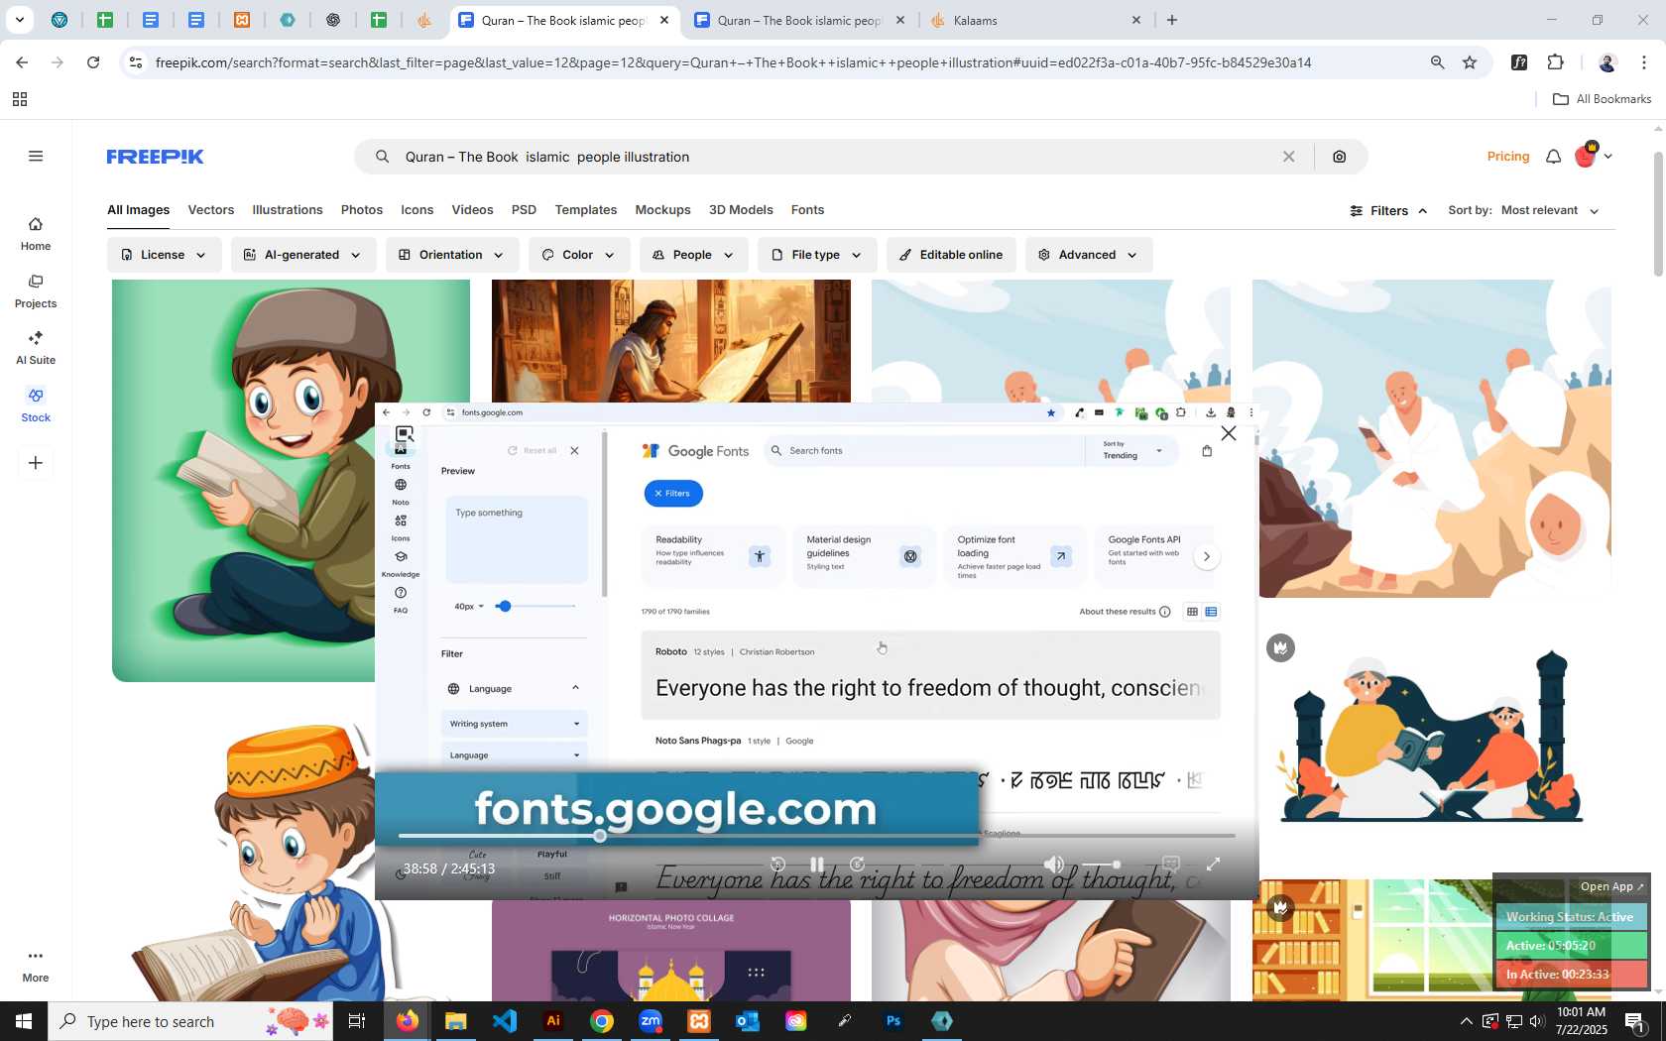Click the plus icon in the sidebar
The image size is (1666, 1041).
coord(36,463)
